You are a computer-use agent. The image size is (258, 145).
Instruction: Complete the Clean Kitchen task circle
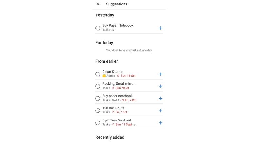point(98,74)
